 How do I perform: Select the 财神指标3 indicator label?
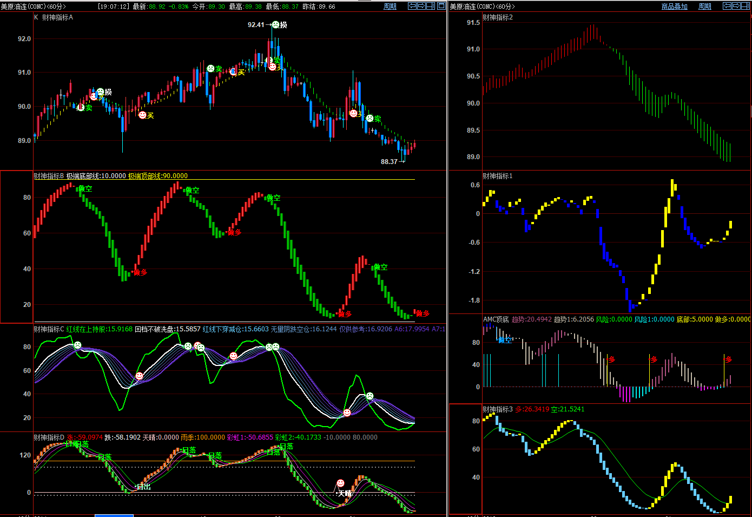(498, 409)
